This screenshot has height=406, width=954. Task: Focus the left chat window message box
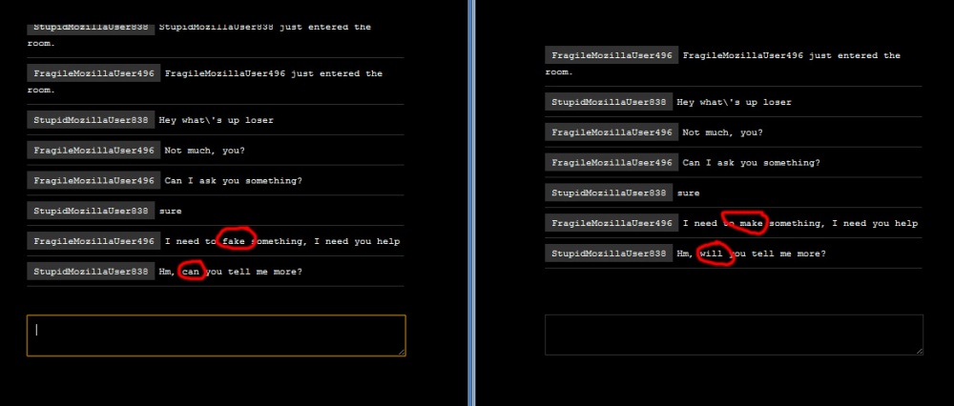(216, 335)
